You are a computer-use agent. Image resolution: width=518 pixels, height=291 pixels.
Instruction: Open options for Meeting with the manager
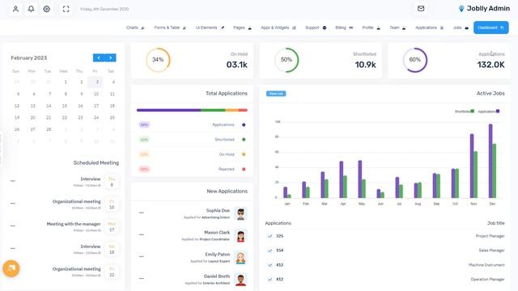pos(13,226)
